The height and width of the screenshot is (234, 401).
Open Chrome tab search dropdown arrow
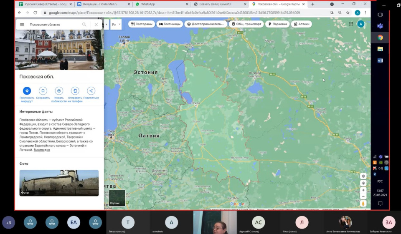click(332, 4)
